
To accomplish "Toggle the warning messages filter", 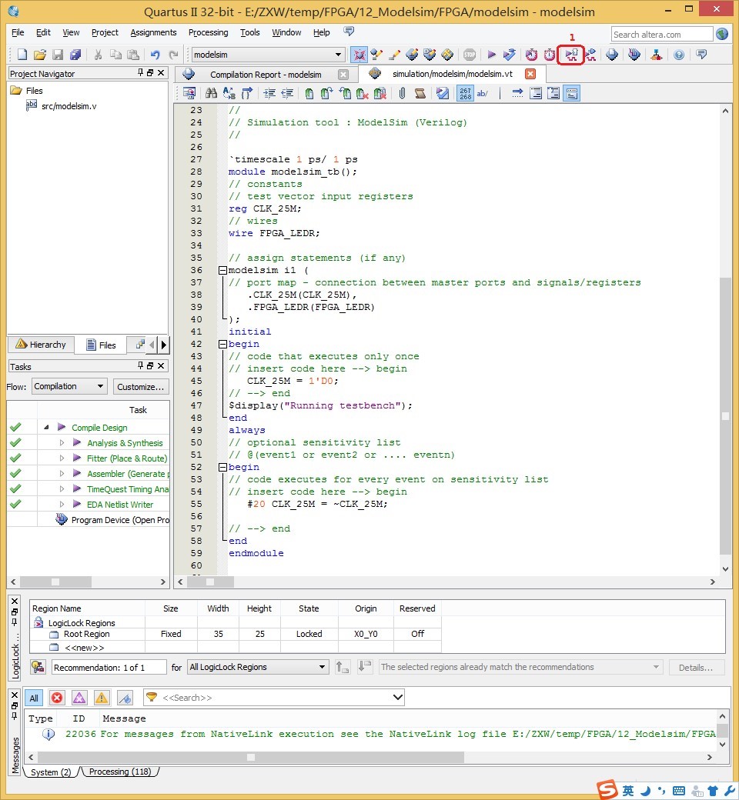I will click(x=102, y=698).
